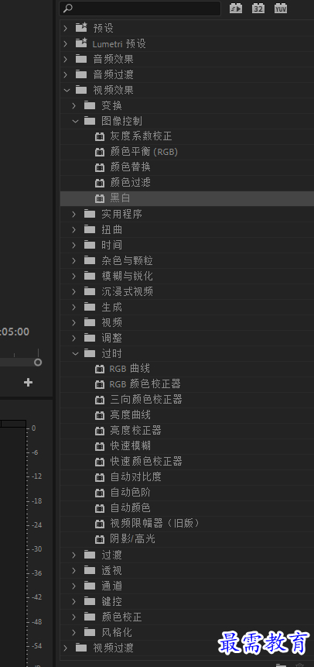Viewport: 314px width, 667px height.
Task: Click the 键控 subfolder label
Action: click(x=111, y=601)
